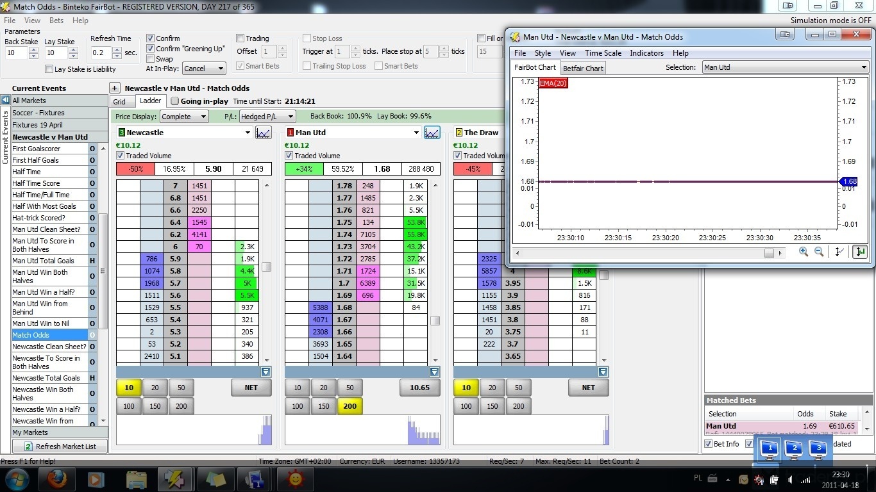The width and height of the screenshot is (876, 492).
Task: Open the Man Utd price chart icon
Action: click(432, 133)
